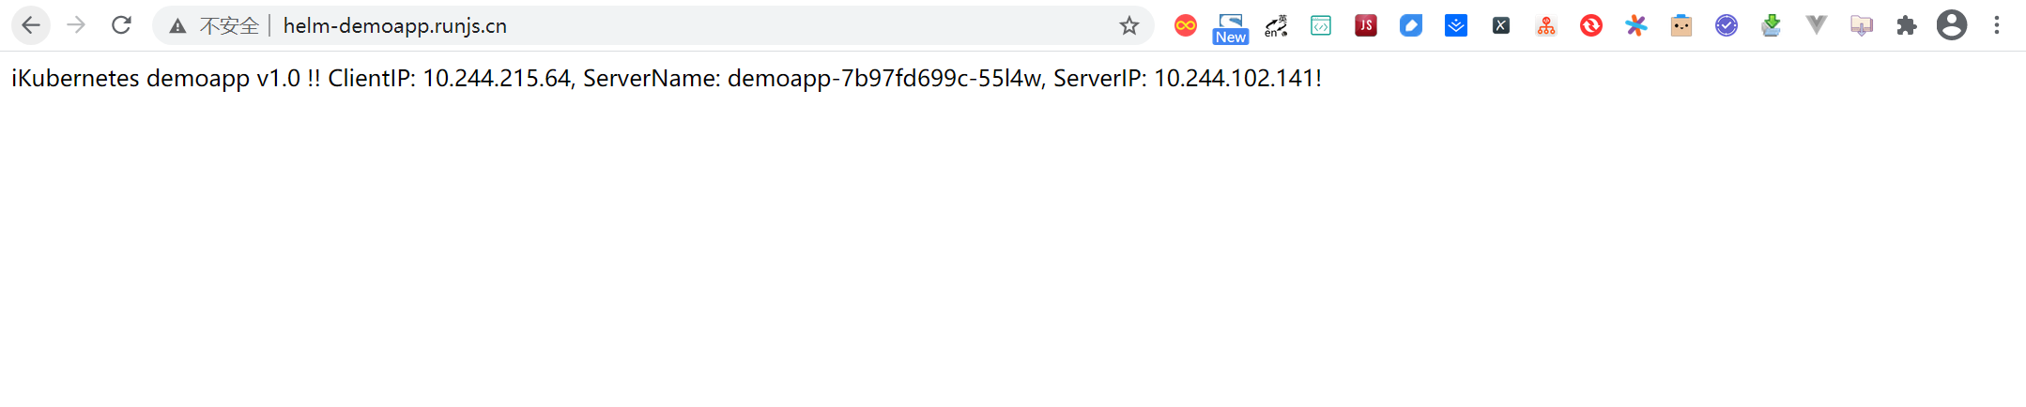Open the English translate extension
The height and width of the screenshot is (407, 2026).
click(x=1276, y=25)
